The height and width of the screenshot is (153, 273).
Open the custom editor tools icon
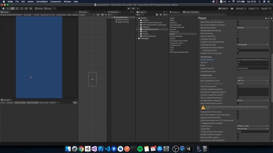(x=31, y=8)
